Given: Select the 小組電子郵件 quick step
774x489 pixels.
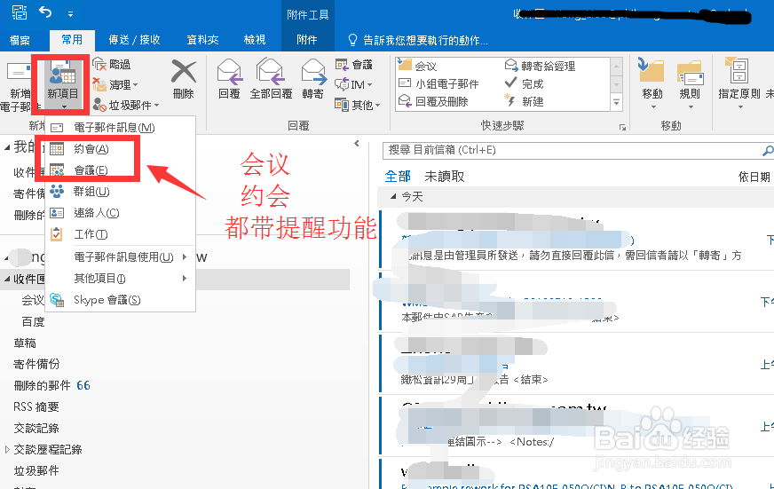Looking at the screenshot, I should pyautogui.click(x=438, y=84).
